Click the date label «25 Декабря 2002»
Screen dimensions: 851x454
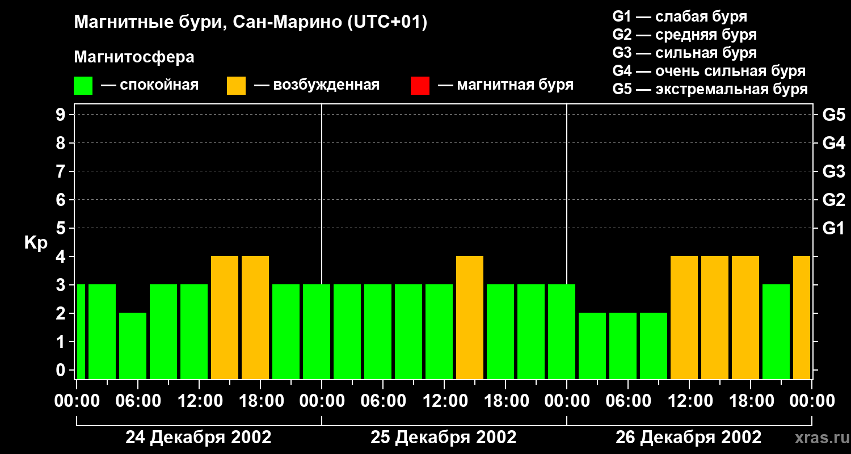[x=444, y=438]
